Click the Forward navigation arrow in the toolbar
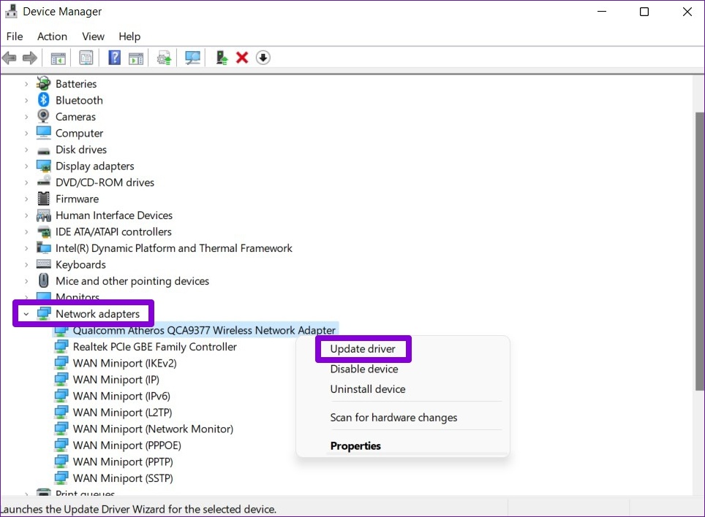Viewport: 705px width, 517px height. click(29, 58)
